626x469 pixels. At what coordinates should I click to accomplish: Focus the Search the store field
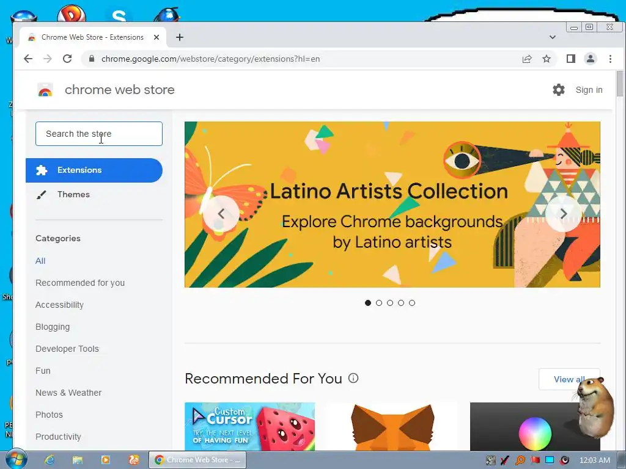(99, 134)
